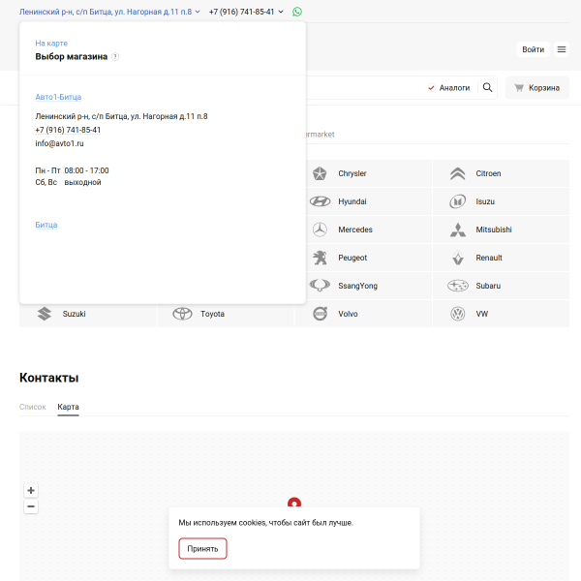Open WhatsApp chat icon in header
The width and height of the screenshot is (581, 581).
[x=297, y=12]
